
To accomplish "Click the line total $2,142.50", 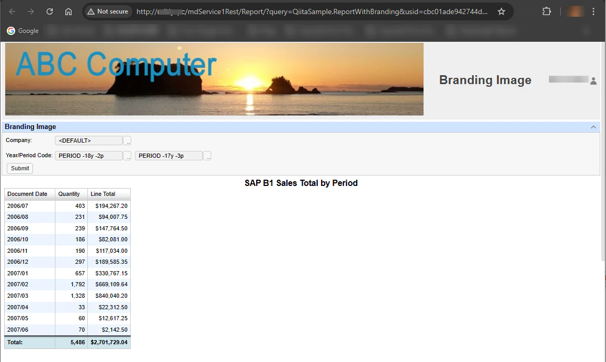I will [115, 330].
